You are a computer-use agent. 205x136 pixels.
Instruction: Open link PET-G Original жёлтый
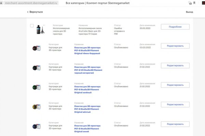tap(87, 109)
